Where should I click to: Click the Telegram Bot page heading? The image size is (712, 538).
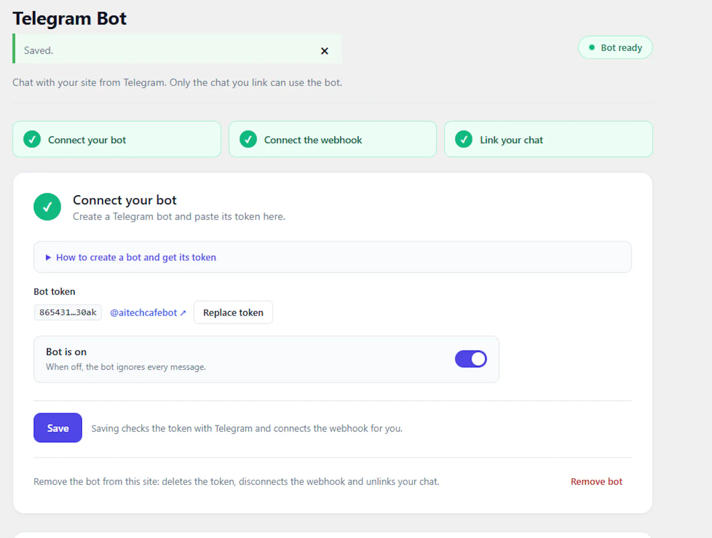tap(69, 19)
